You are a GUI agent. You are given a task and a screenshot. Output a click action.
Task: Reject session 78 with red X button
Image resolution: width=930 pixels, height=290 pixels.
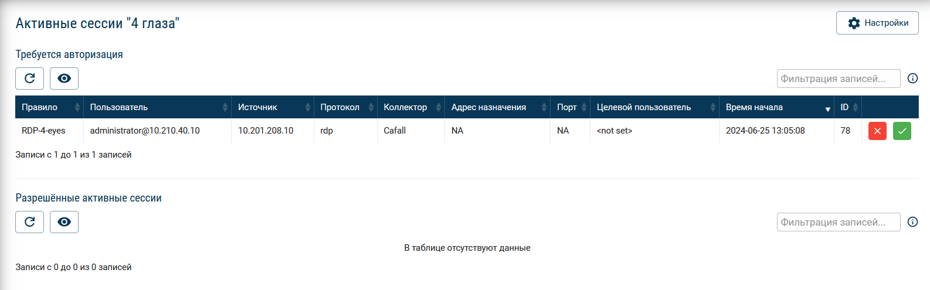pyautogui.click(x=877, y=131)
